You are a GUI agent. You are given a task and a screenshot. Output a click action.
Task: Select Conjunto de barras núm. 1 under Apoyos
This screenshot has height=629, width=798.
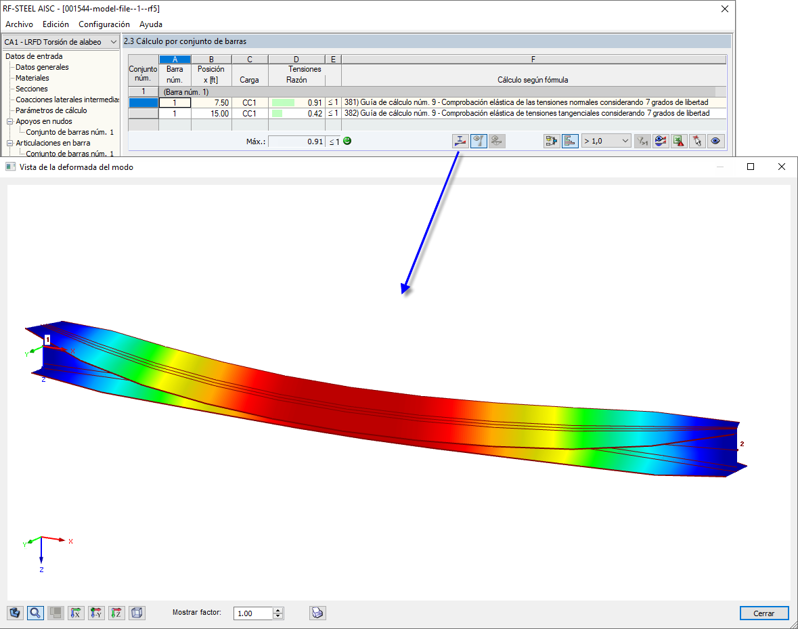(x=70, y=132)
